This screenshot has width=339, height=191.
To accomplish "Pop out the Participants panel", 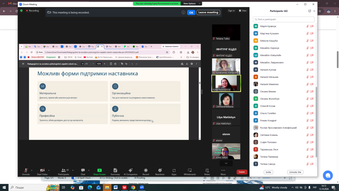I will (x=310, y=11).
